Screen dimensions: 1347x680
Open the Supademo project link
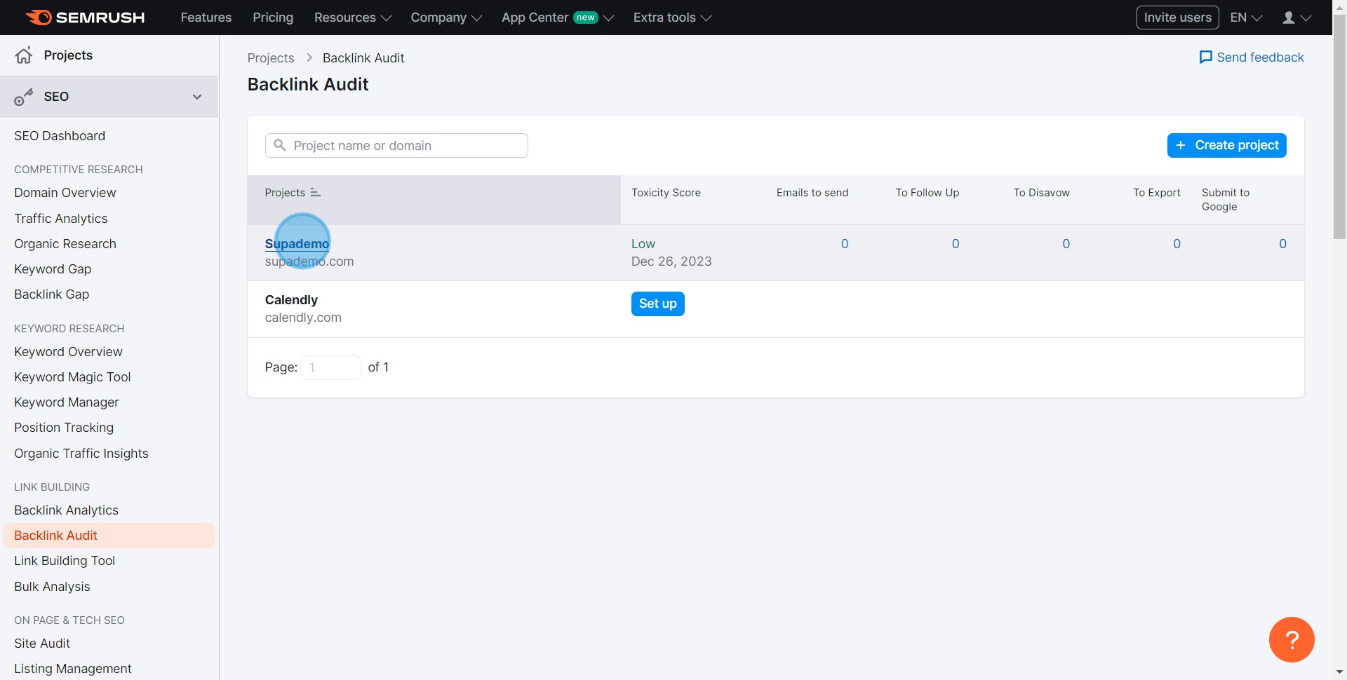tap(297, 244)
